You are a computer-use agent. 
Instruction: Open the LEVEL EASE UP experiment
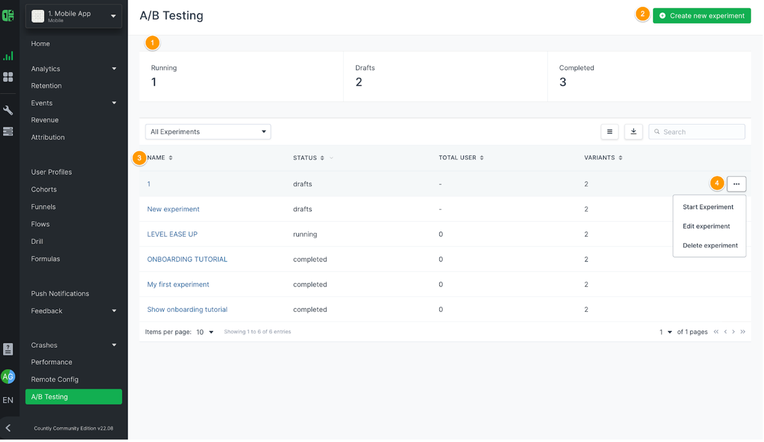[x=173, y=235]
